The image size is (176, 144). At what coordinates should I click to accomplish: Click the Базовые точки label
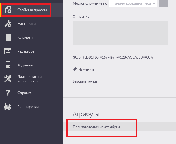point(85,81)
